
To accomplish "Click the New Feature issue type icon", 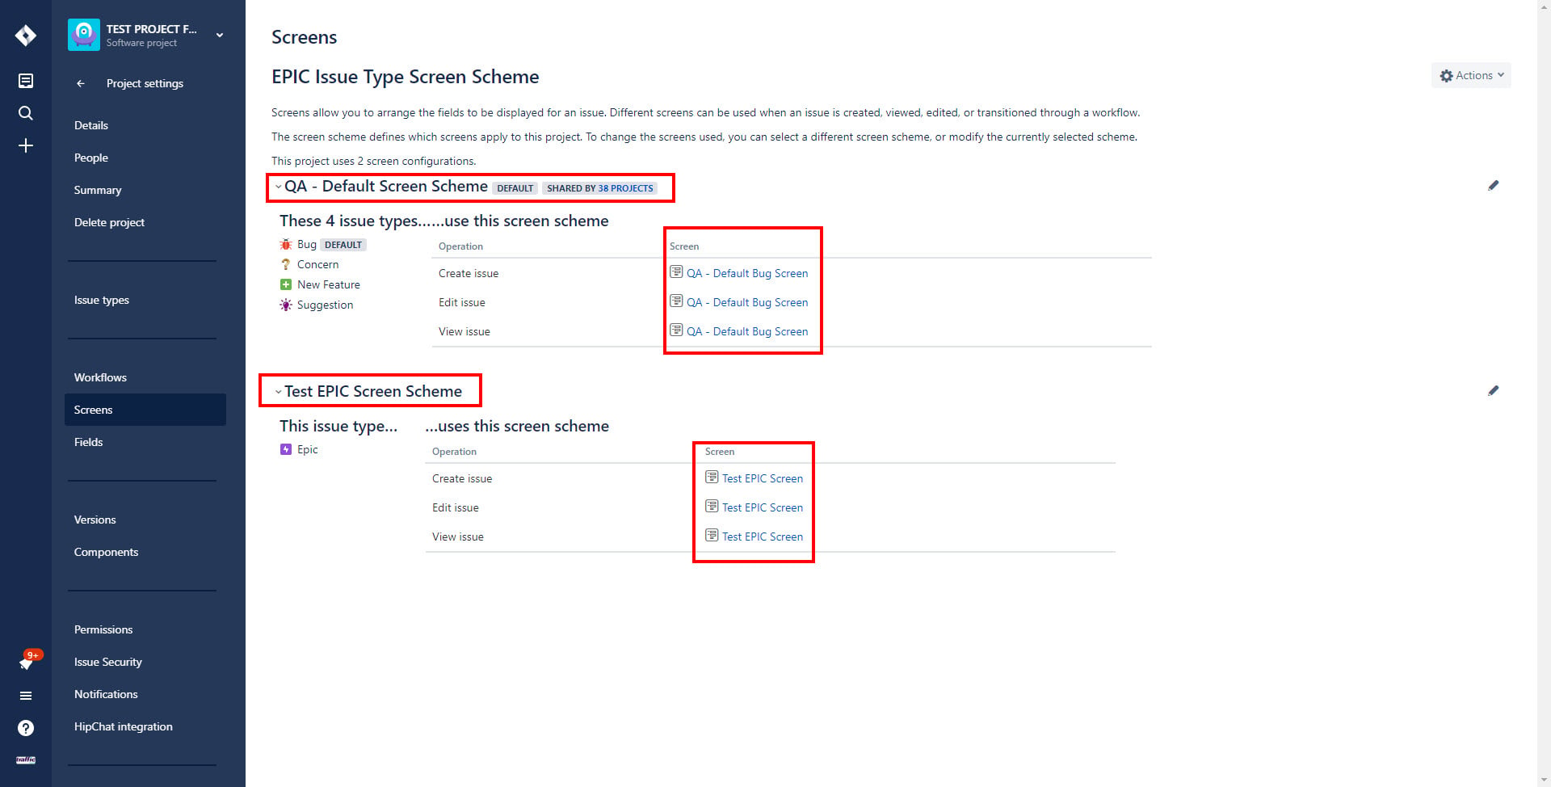I will (286, 284).
